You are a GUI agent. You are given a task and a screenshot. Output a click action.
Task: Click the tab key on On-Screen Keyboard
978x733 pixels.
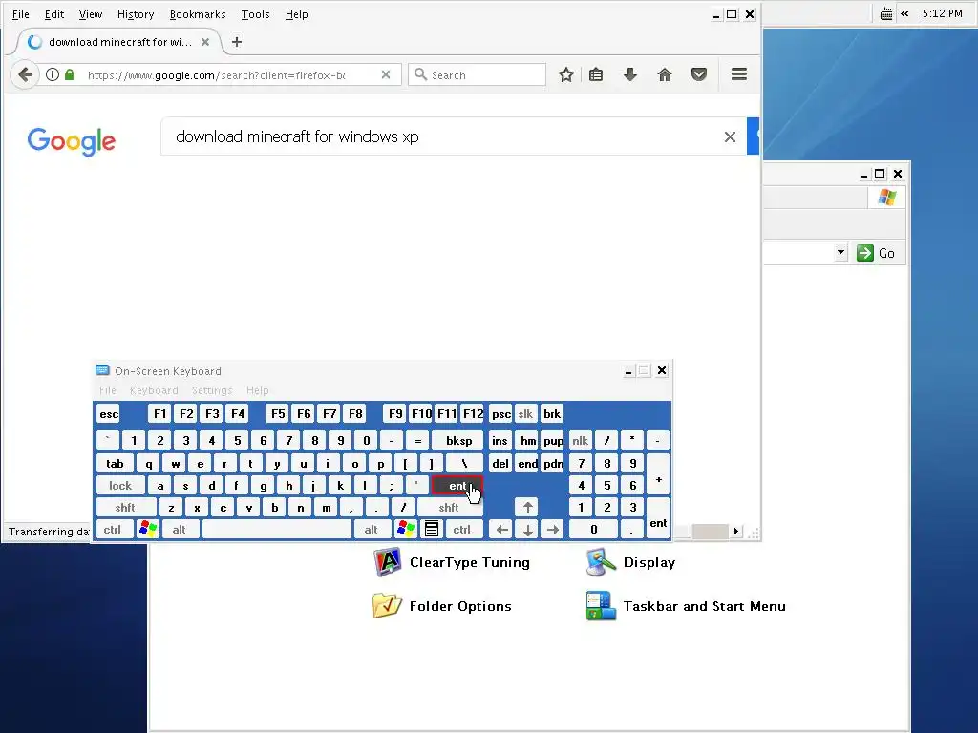tap(115, 464)
